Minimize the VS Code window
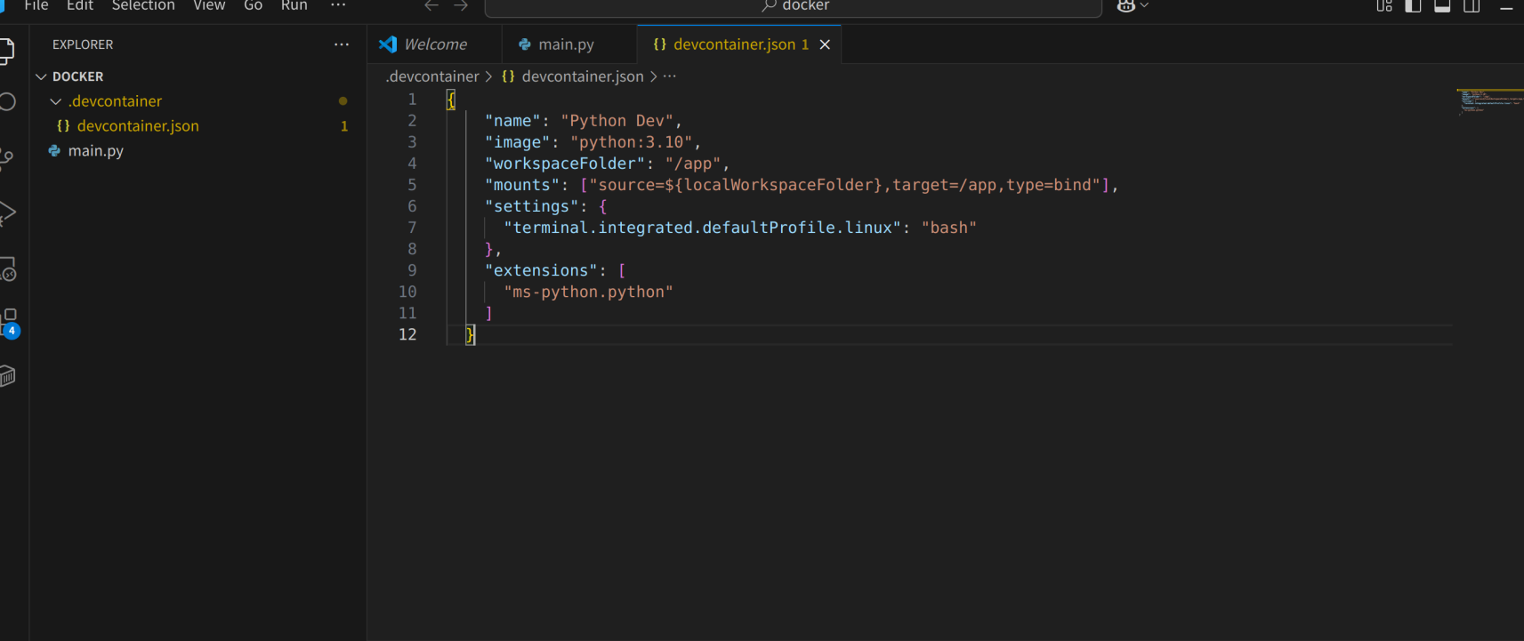Viewport: 1524px width, 641px height. (x=1506, y=6)
